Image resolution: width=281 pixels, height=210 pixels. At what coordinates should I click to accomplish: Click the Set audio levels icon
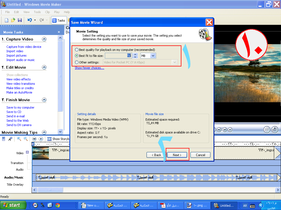(x=4, y=139)
